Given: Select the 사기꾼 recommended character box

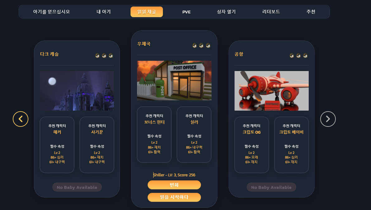Looking at the screenshot, I should tap(97, 145).
